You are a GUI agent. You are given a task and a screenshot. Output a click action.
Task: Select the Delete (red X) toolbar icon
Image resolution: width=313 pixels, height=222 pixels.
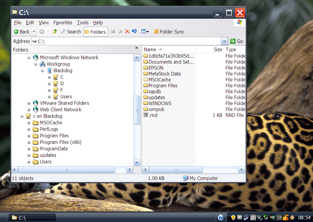tap(127, 31)
